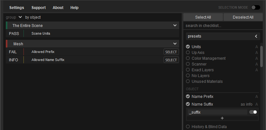266x130 pixels.
Task: Click the 'A' icon next to Color Management
Action: pos(256,58)
